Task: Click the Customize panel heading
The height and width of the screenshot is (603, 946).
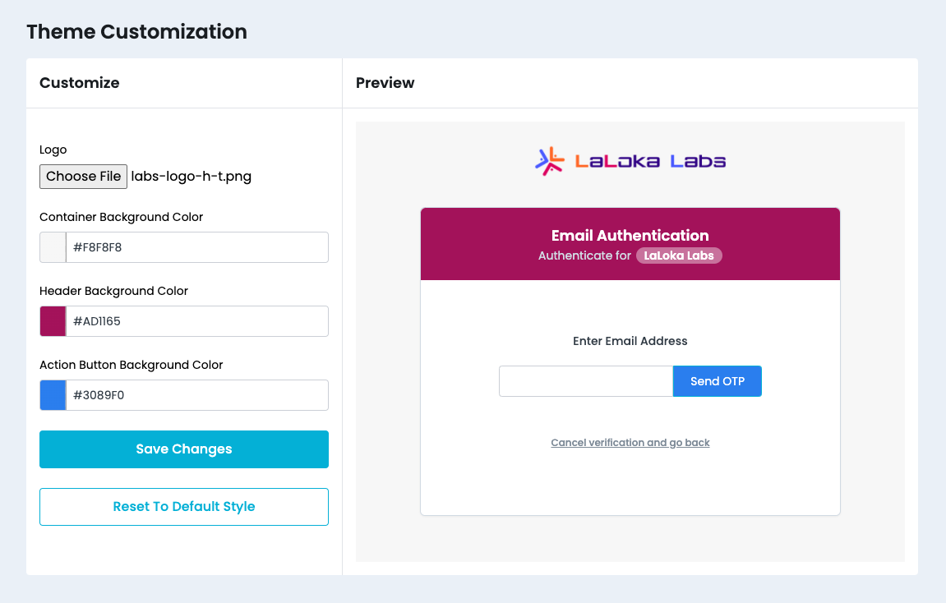Action: (x=80, y=83)
